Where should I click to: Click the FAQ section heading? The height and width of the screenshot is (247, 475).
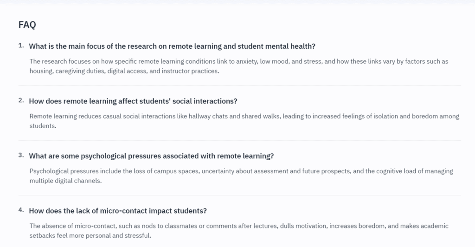pyautogui.click(x=27, y=25)
